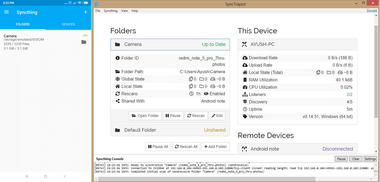Click Pause All button
This screenshot has height=182, width=380.
[158, 147]
